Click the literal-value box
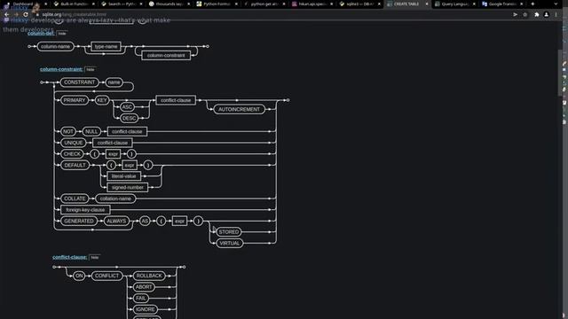 [124, 176]
